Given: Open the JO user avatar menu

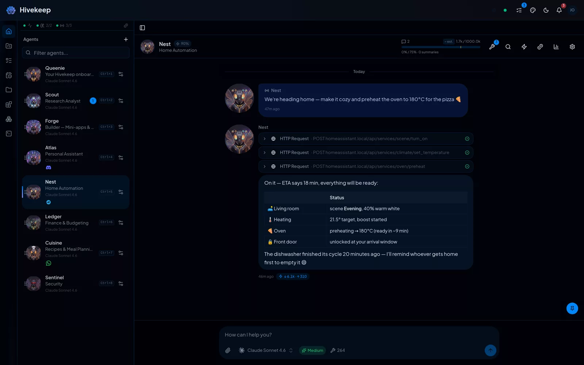Looking at the screenshot, I should (x=572, y=10).
